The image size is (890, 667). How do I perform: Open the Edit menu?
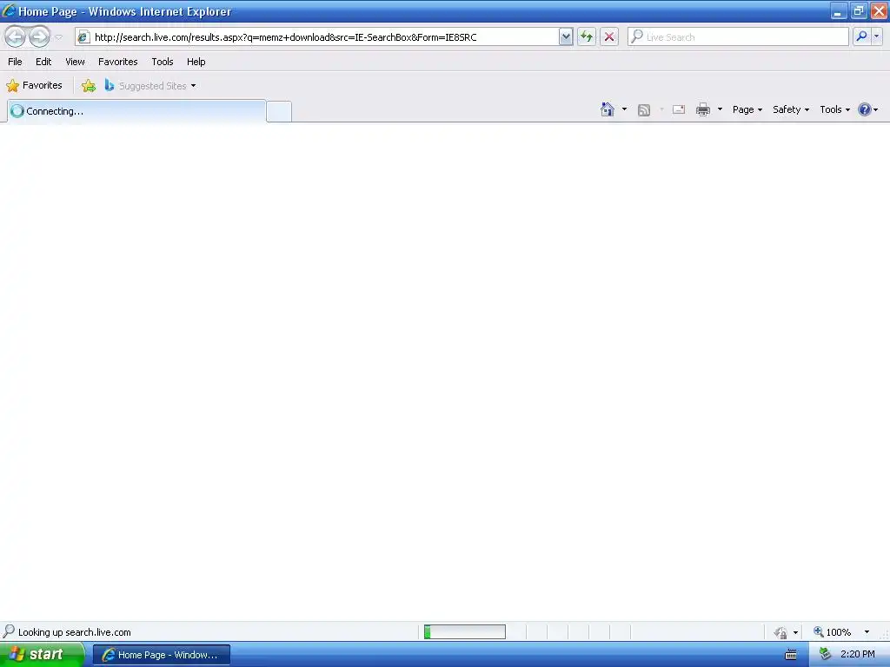click(43, 62)
